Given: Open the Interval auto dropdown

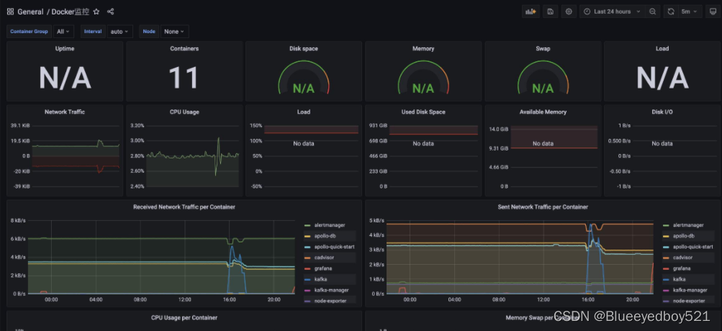Looking at the screenshot, I should pyautogui.click(x=120, y=32).
